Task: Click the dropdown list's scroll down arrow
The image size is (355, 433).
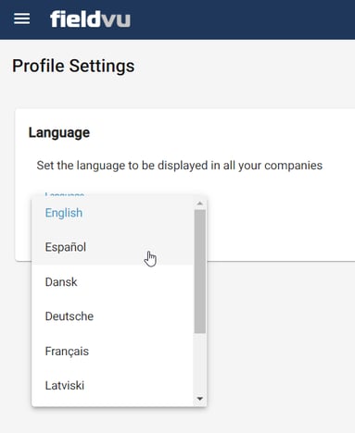Action: coord(200,399)
